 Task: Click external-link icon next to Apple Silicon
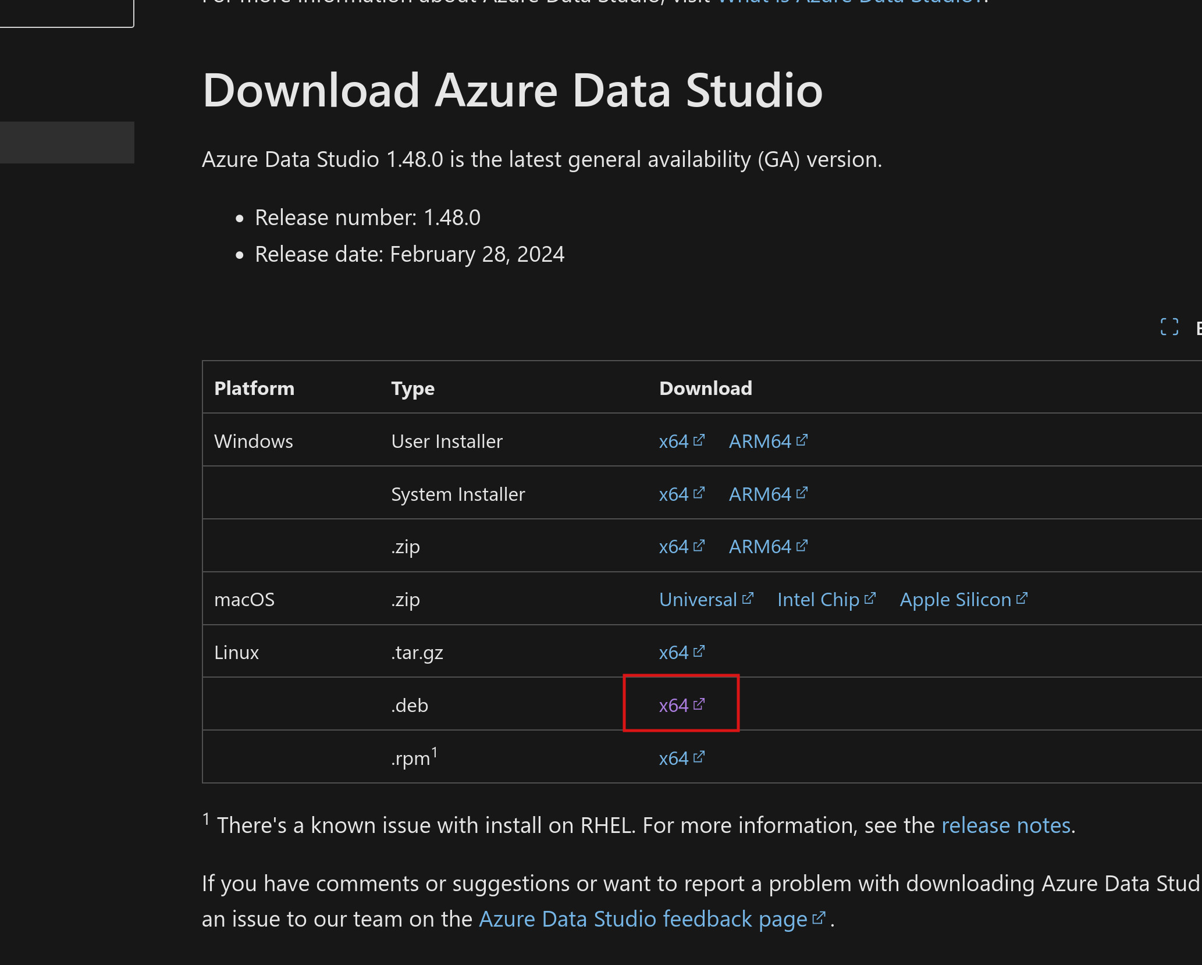tap(1022, 599)
